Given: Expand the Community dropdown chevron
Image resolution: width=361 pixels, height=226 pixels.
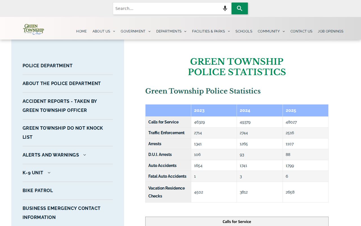Looking at the screenshot, I should tap(283, 31).
